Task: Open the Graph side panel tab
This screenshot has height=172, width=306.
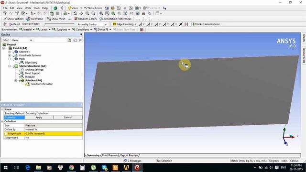Action: (304, 38)
